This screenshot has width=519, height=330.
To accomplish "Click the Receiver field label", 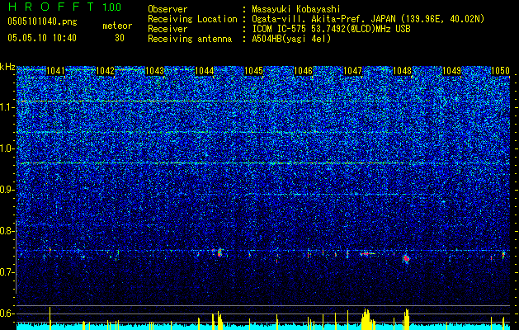I will (x=167, y=29).
